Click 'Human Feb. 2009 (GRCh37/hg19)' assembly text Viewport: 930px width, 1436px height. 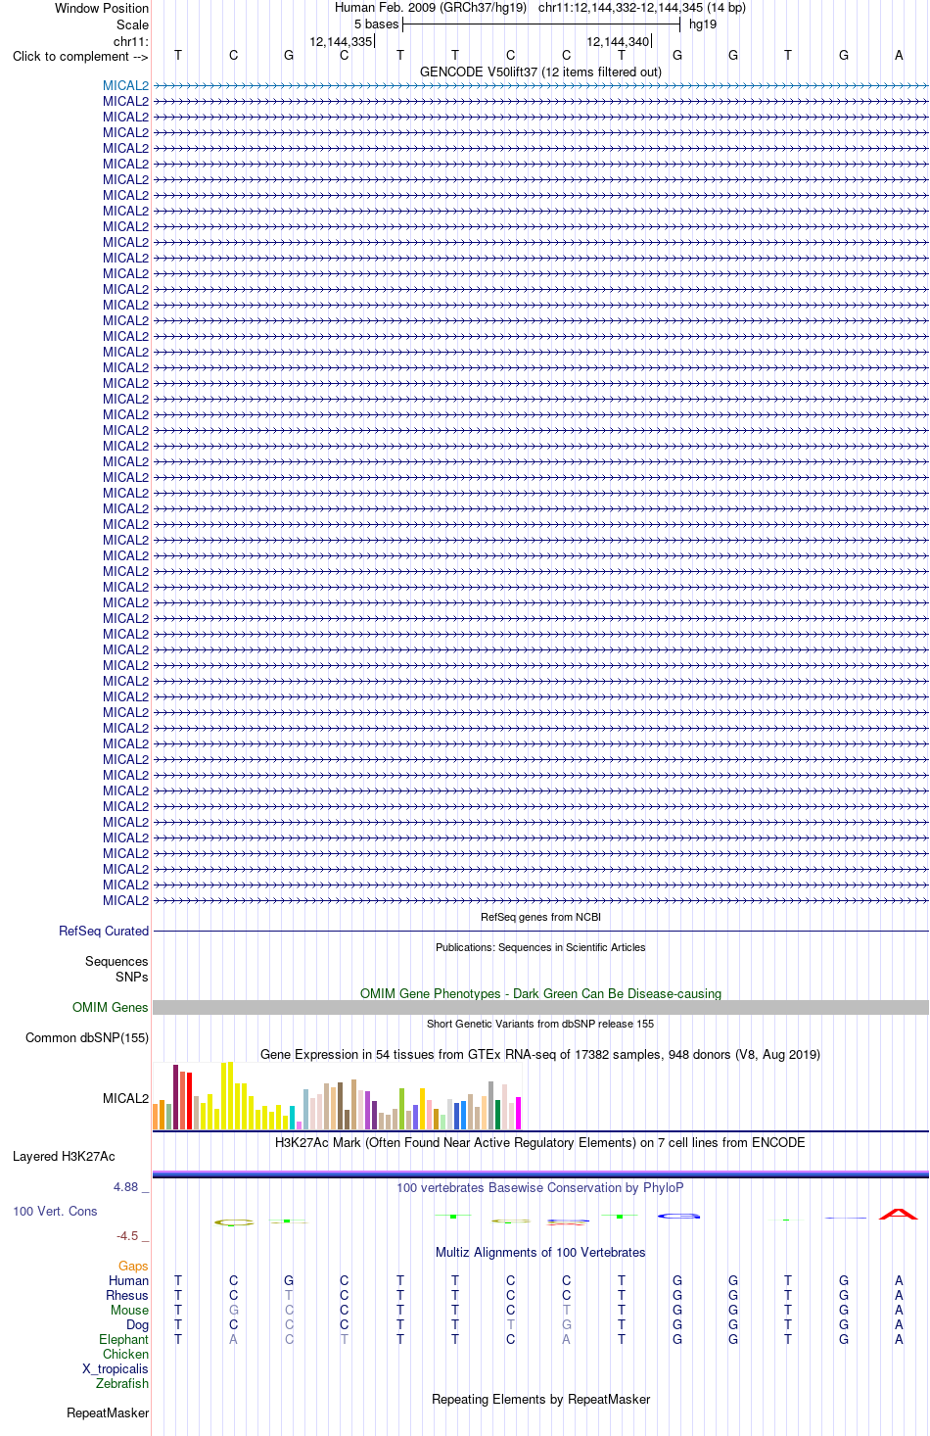point(431,8)
